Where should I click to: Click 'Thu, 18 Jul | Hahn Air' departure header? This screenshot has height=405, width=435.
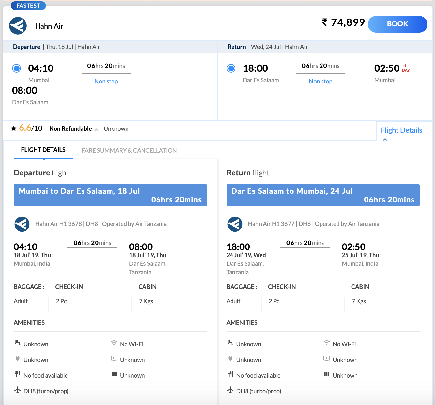point(73,47)
